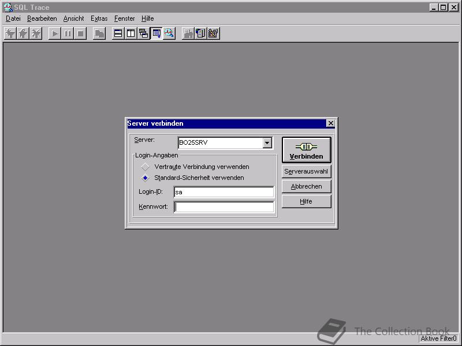Screen dimensions: 462x346
Task: Click the copy toolbar icon
Action: 99,33
